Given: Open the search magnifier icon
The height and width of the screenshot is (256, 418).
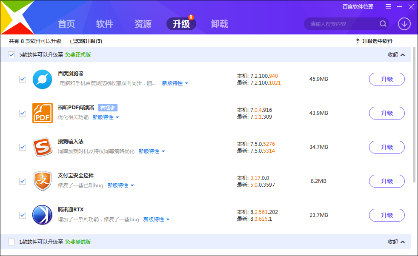Looking at the screenshot, I should (x=383, y=24).
